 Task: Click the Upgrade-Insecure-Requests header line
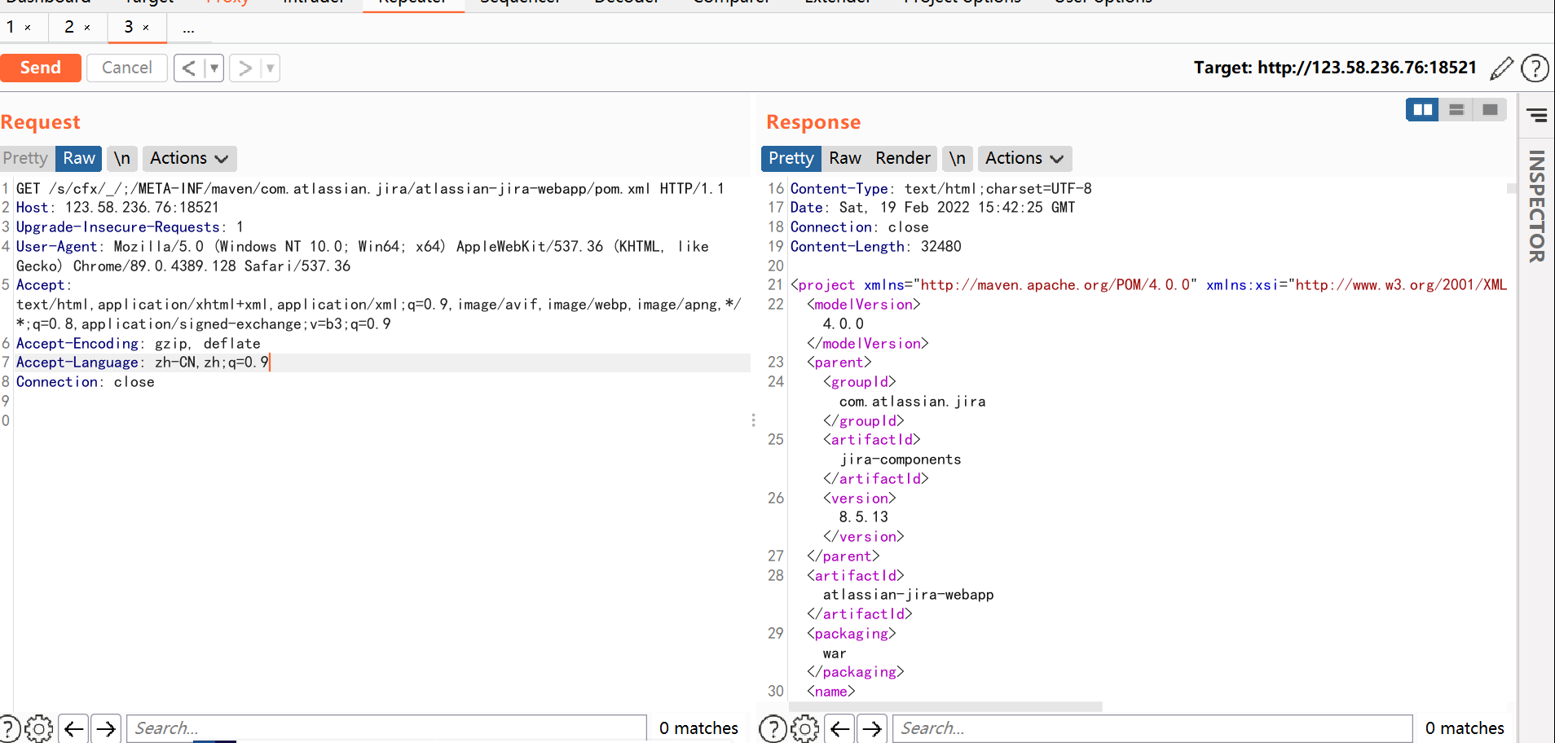click(x=130, y=227)
